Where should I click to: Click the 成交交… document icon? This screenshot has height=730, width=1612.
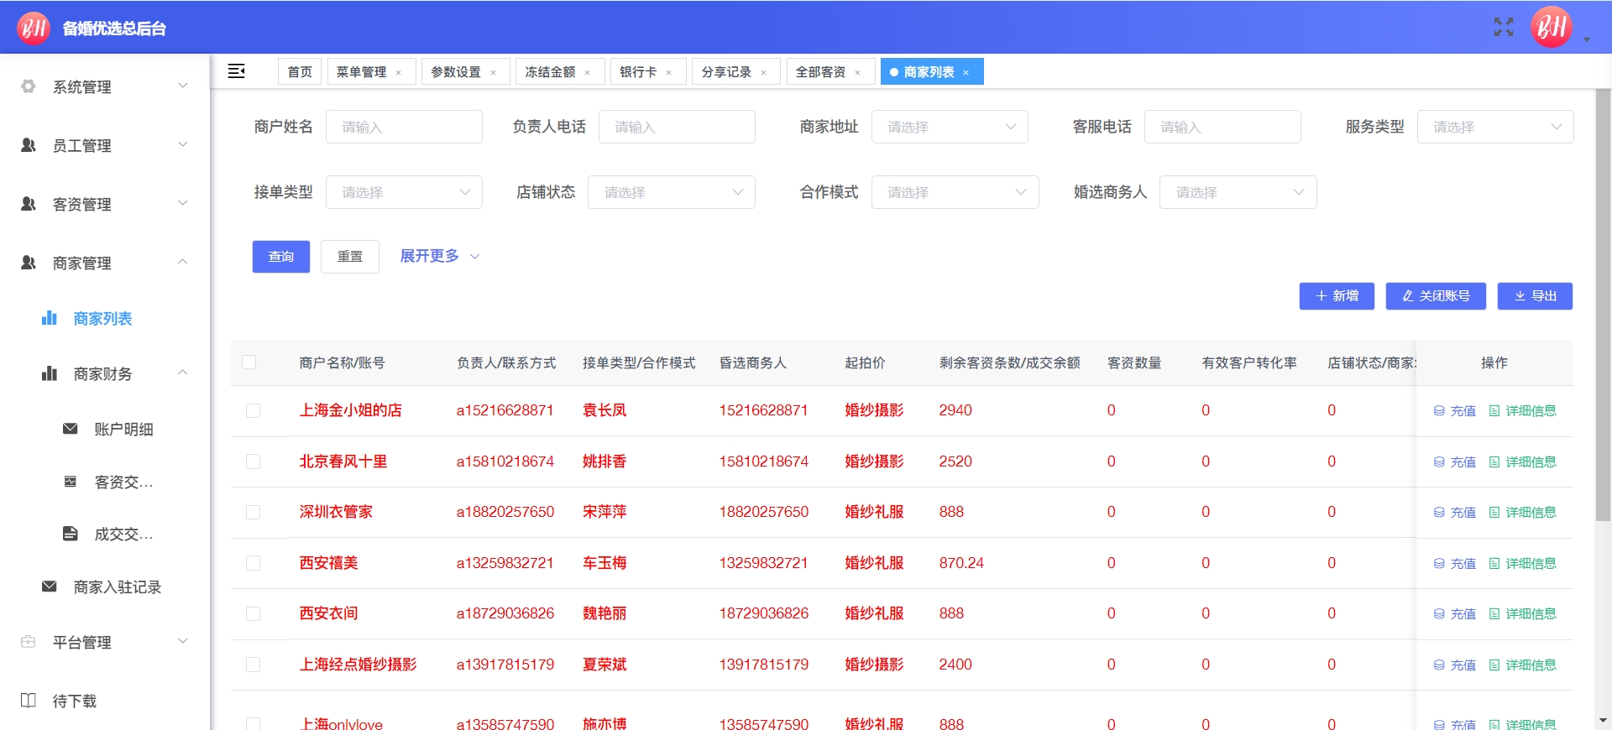point(71,534)
